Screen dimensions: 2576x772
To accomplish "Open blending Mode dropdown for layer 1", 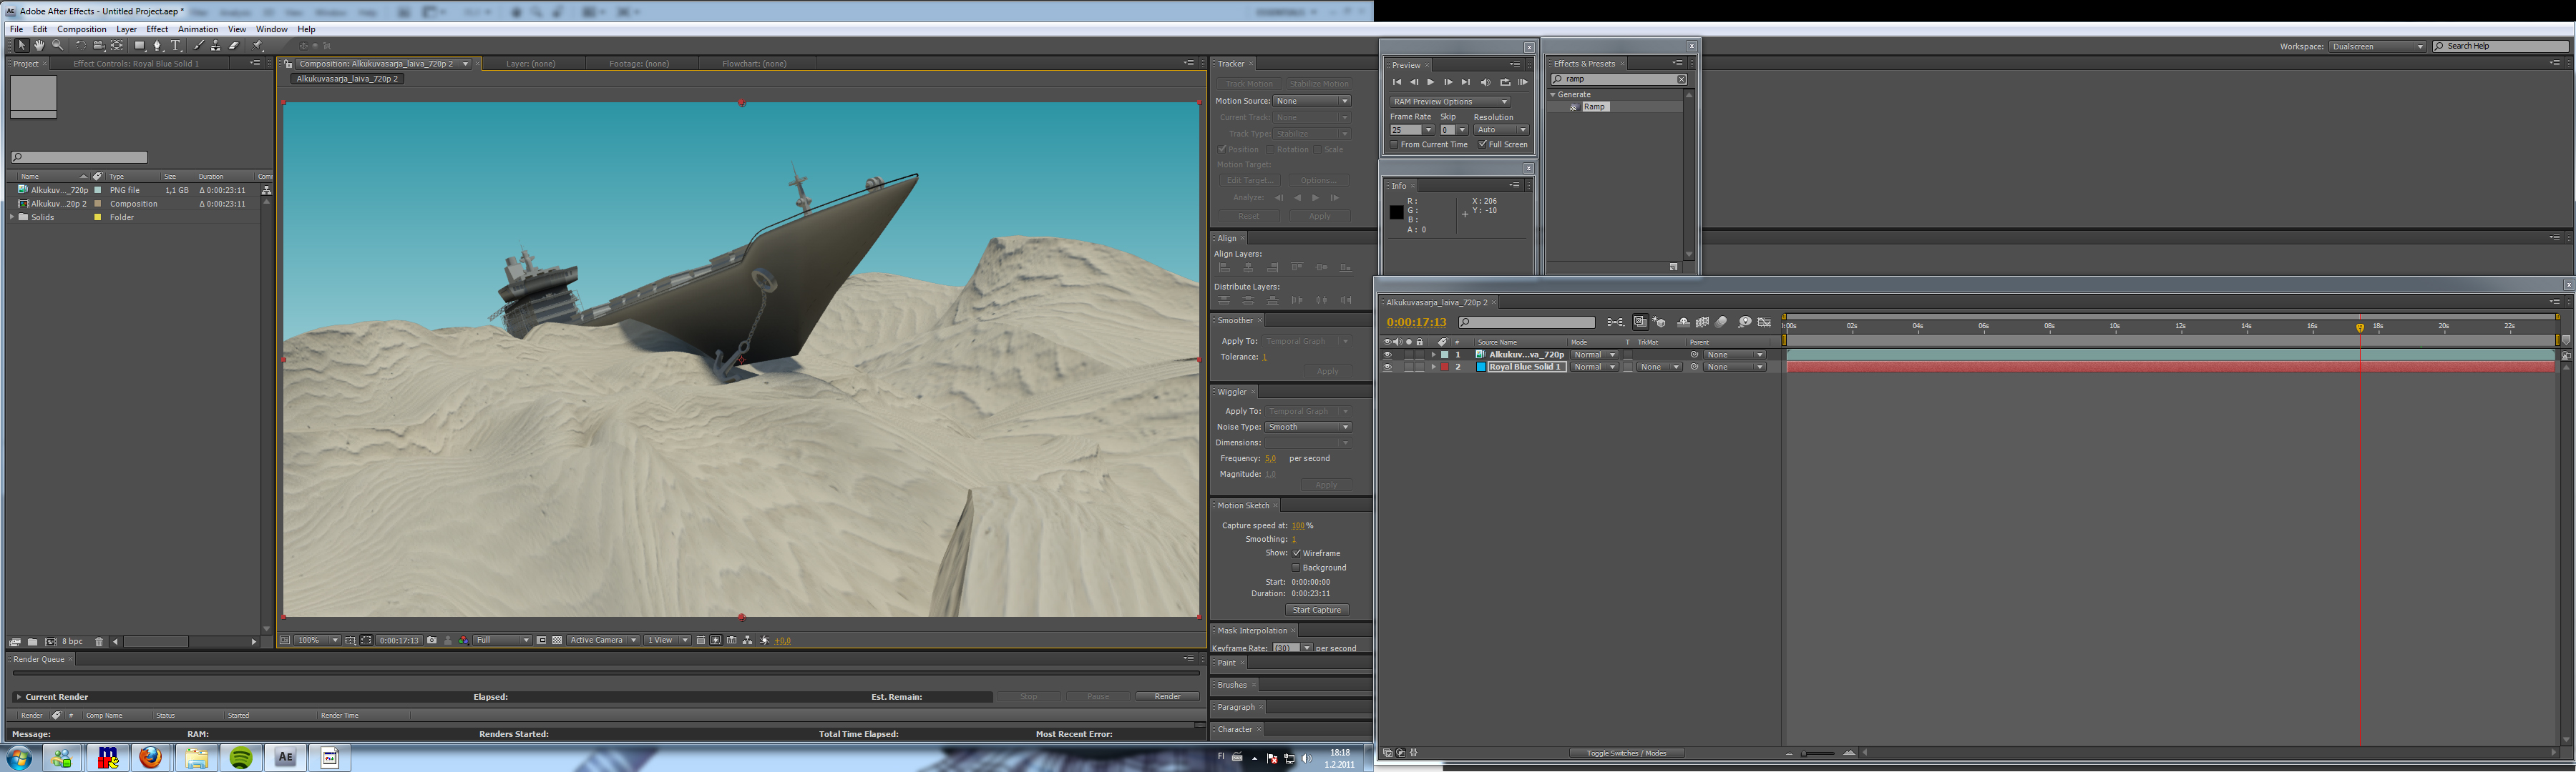I will [1594, 355].
